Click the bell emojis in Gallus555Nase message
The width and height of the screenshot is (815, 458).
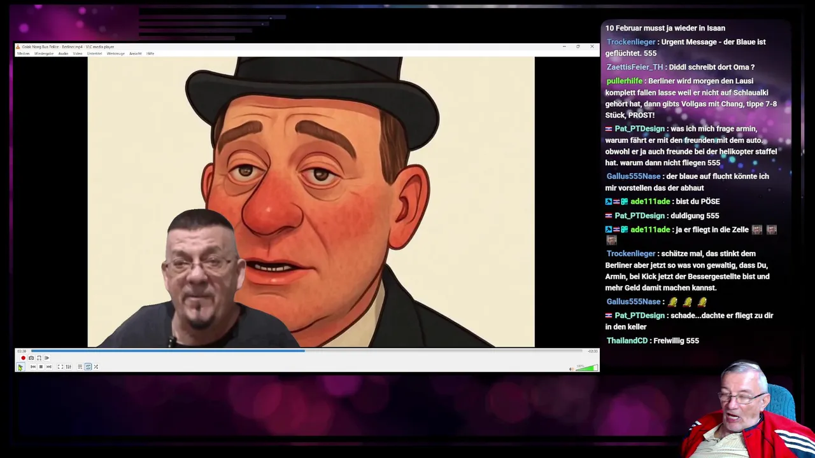click(688, 302)
